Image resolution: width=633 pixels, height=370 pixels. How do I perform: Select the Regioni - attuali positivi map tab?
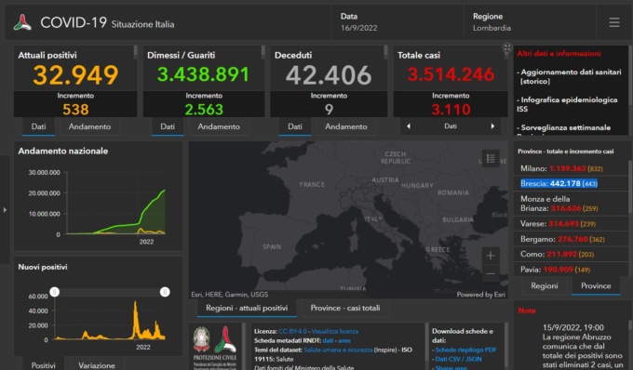click(x=247, y=308)
